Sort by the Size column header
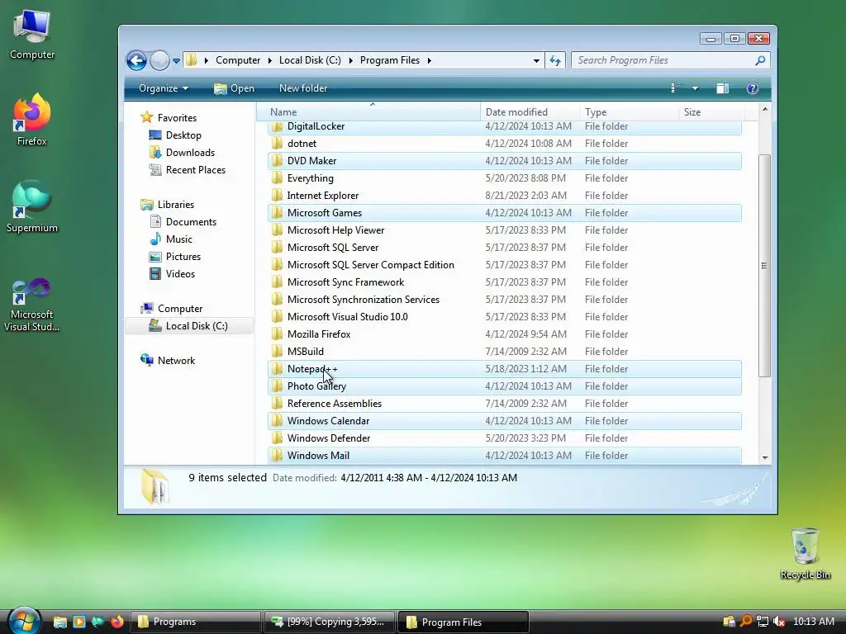The height and width of the screenshot is (634, 846). pyautogui.click(x=711, y=112)
